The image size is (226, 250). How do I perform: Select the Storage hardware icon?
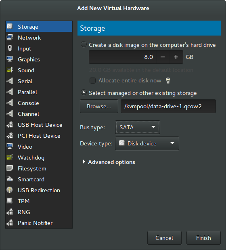pos(10,26)
